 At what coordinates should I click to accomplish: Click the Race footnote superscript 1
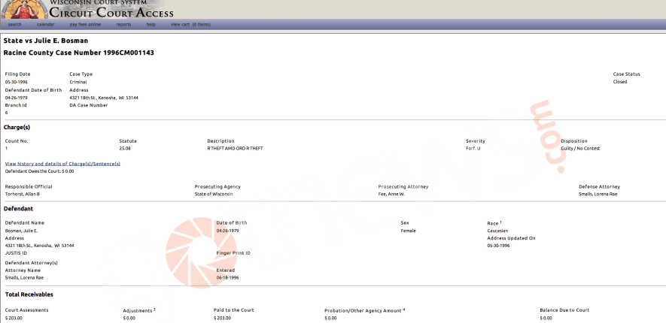pos(501,222)
